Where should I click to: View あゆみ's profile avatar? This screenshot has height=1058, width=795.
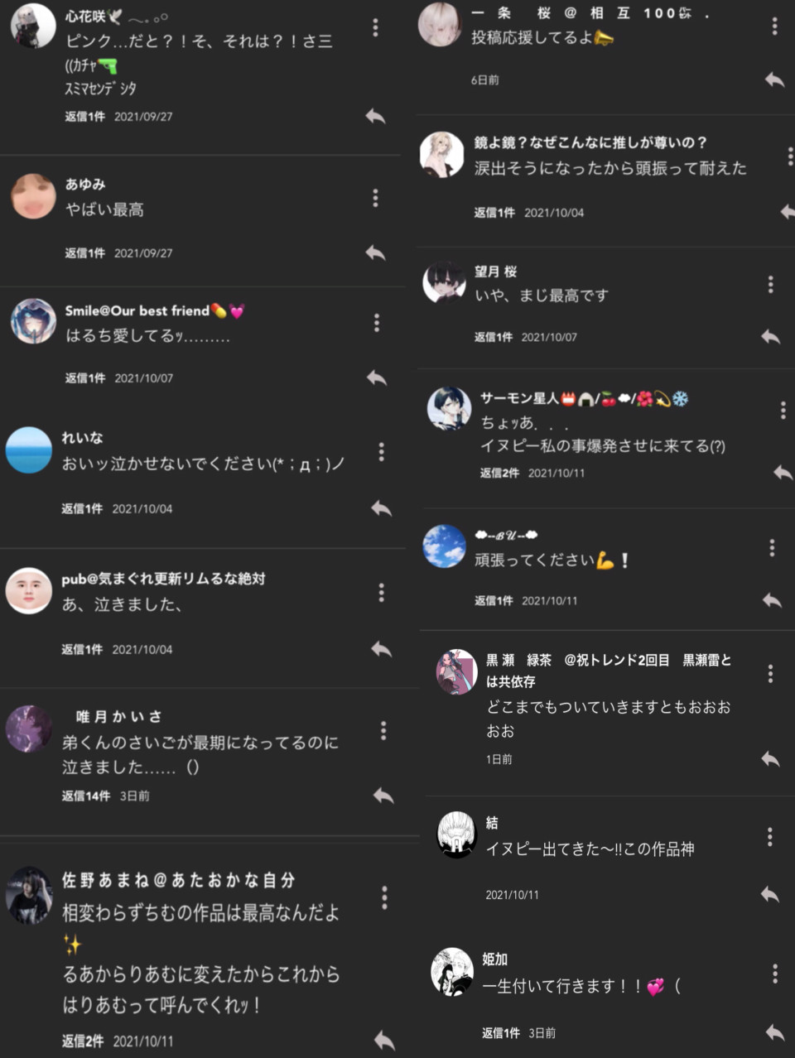(x=33, y=196)
